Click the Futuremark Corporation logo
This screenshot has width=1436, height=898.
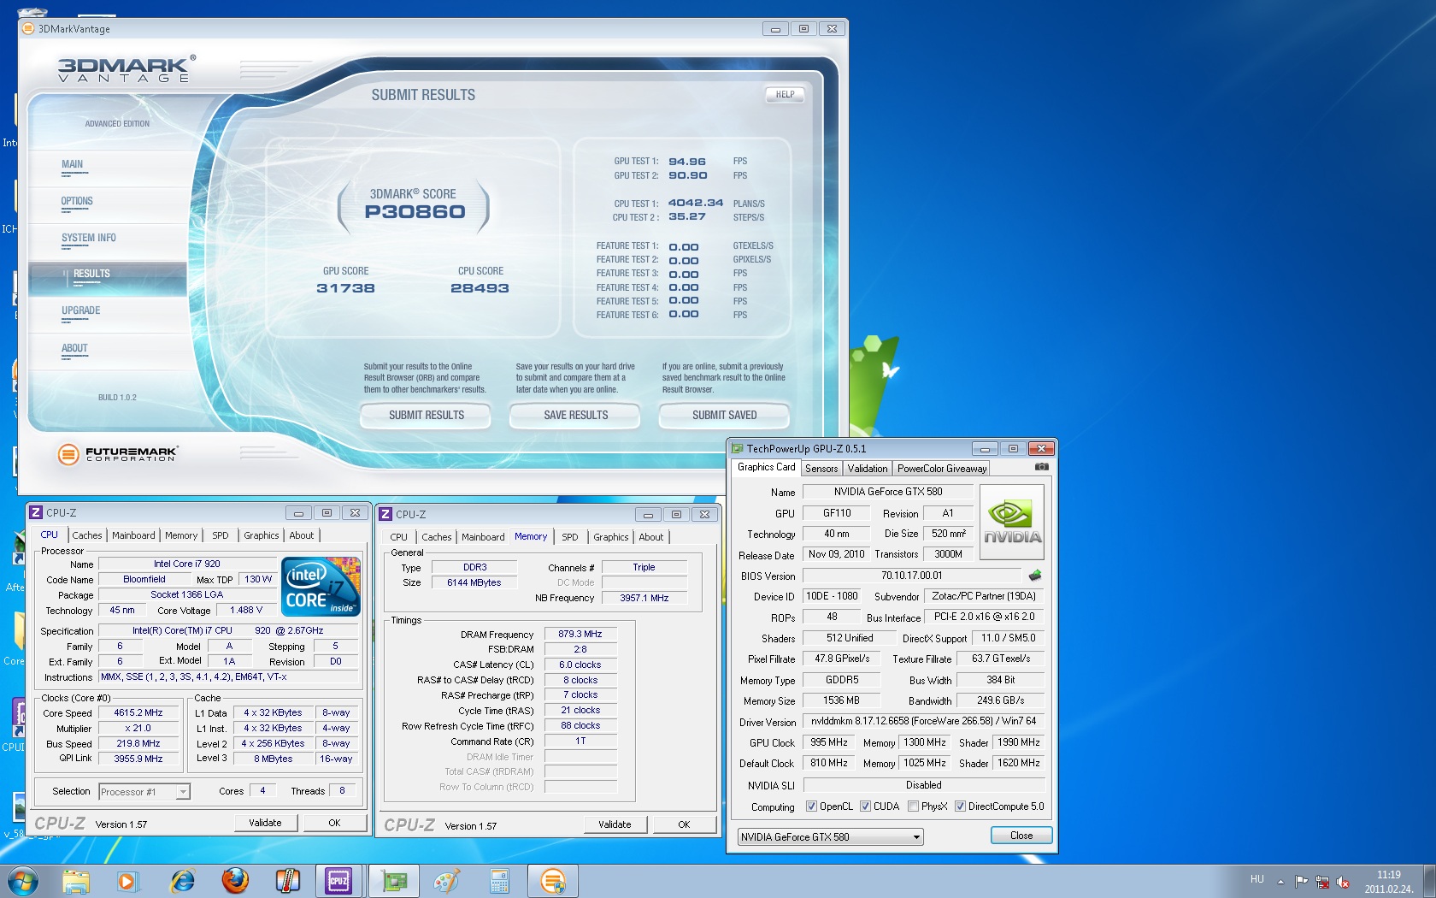(x=118, y=453)
